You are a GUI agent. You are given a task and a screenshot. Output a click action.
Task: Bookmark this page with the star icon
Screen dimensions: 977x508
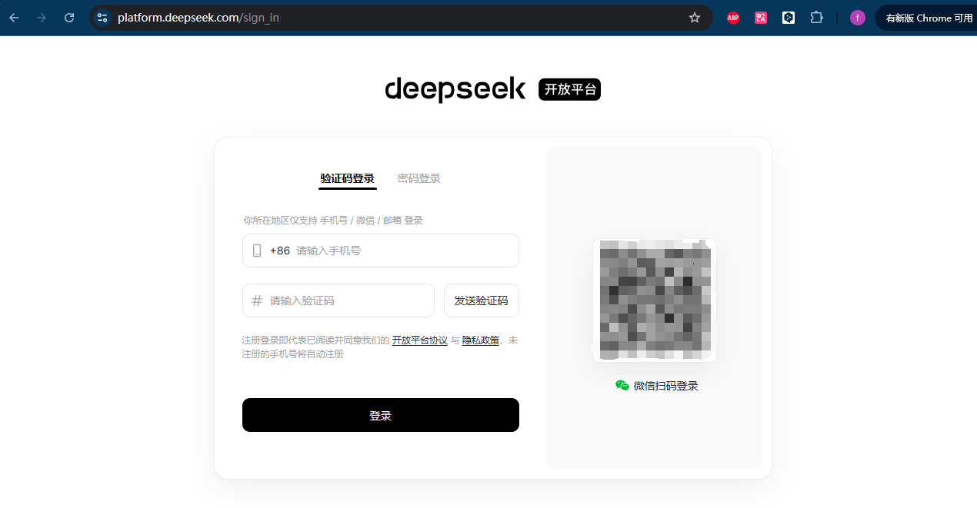point(695,18)
